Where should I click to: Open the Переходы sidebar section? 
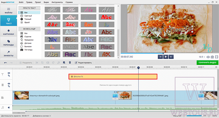8,43
